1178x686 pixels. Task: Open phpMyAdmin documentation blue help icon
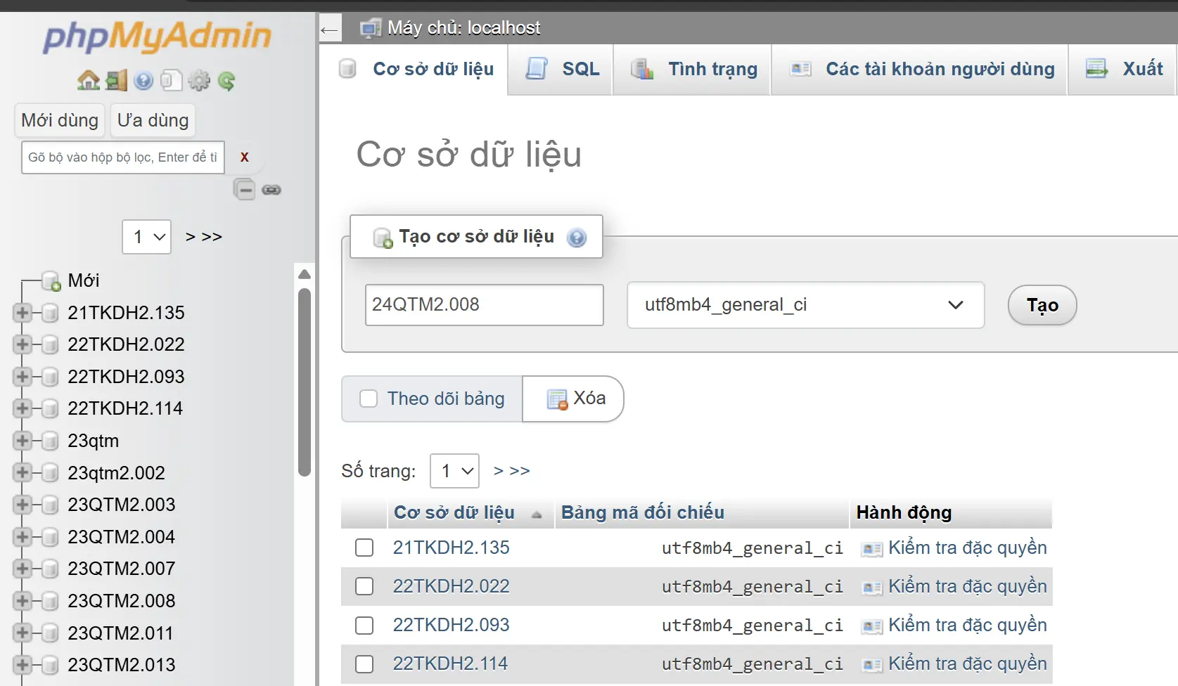(143, 81)
